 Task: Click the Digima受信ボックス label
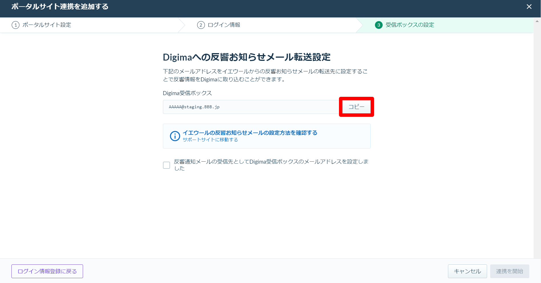point(187,93)
